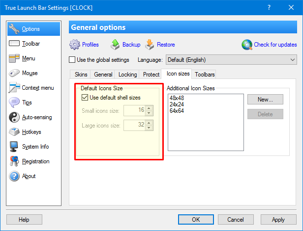
Task: Decrease Large icons size spinner down arrow
Action: point(149,128)
